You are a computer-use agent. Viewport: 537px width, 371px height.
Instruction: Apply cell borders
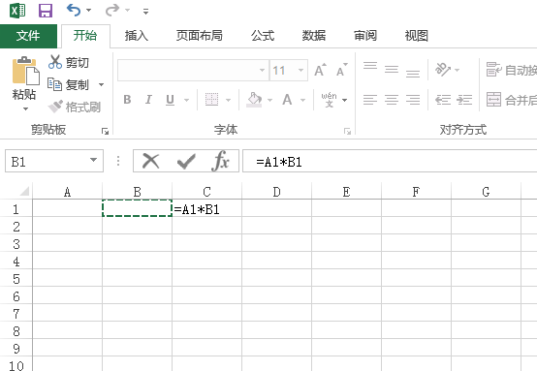pos(211,100)
